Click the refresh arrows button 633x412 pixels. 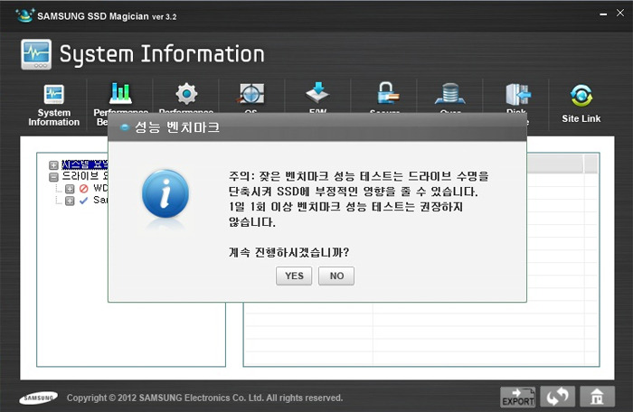(x=558, y=397)
